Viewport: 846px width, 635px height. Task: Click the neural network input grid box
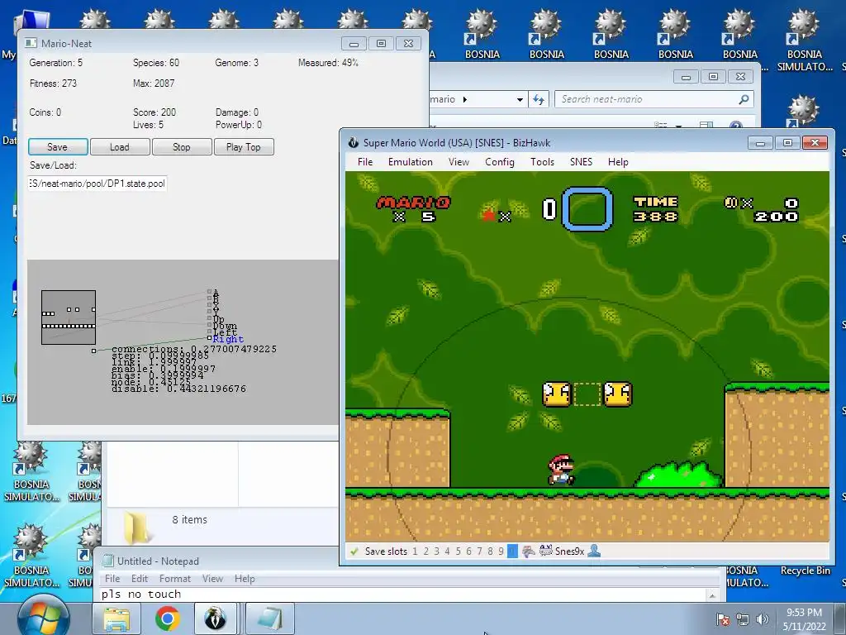pos(69,317)
